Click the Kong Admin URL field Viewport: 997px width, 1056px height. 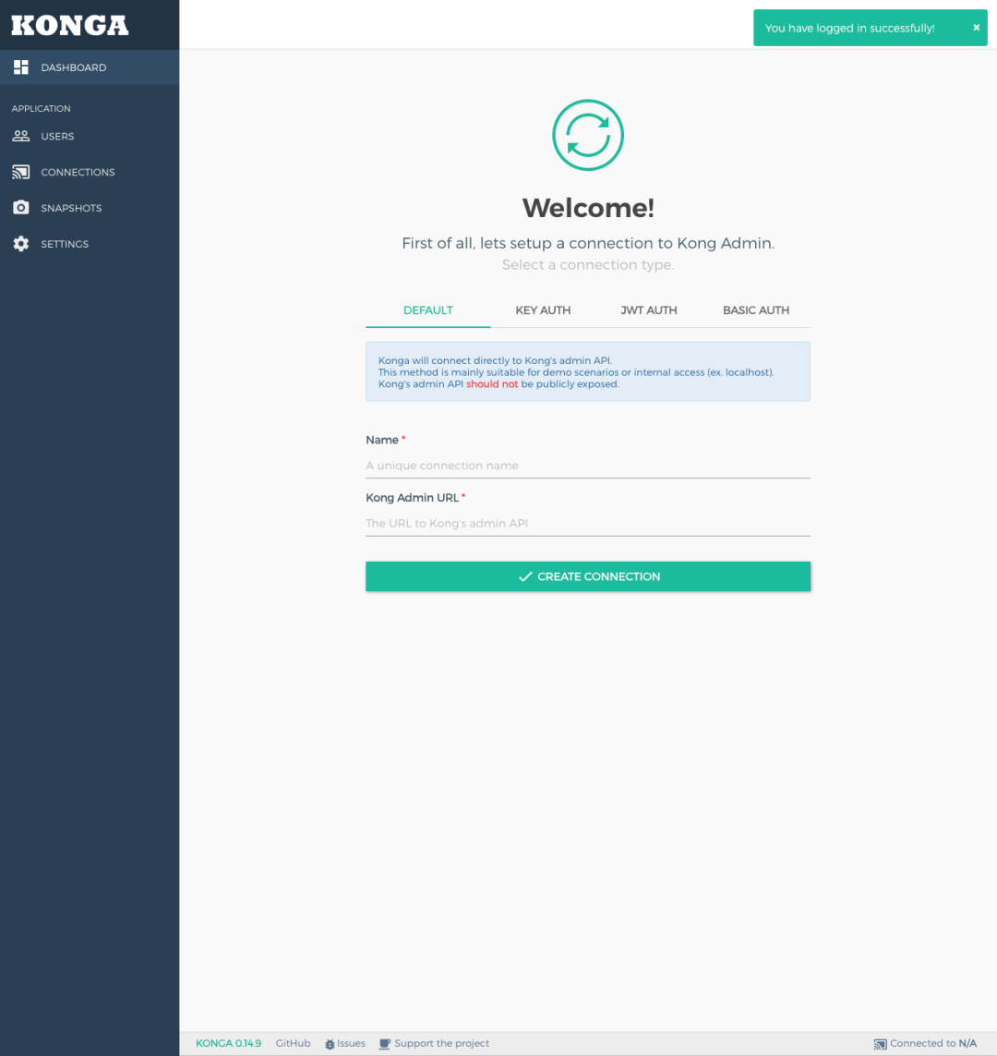tap(588, 523)
